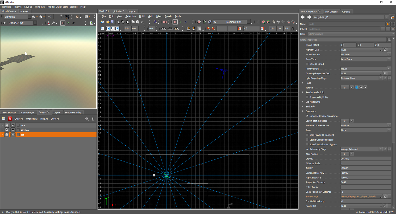This screenshot has height=214, width=396.
Task: Open the Median Point pivot dropdown
Action: pos(238,22)
